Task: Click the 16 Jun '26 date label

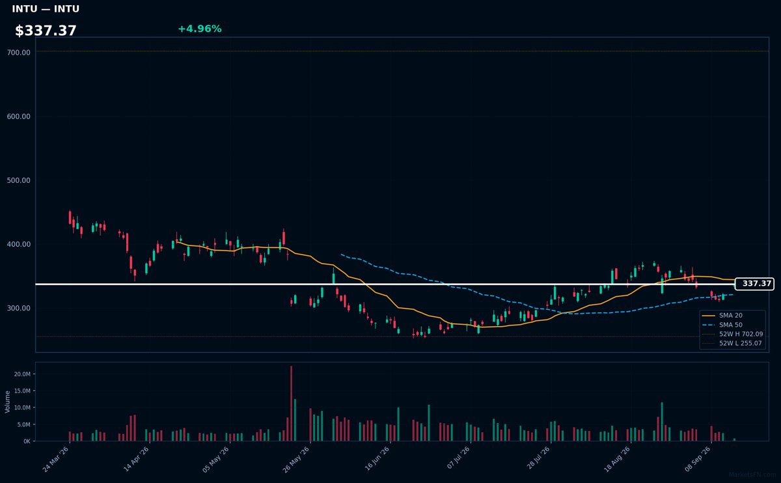Action: coord(377,460)
